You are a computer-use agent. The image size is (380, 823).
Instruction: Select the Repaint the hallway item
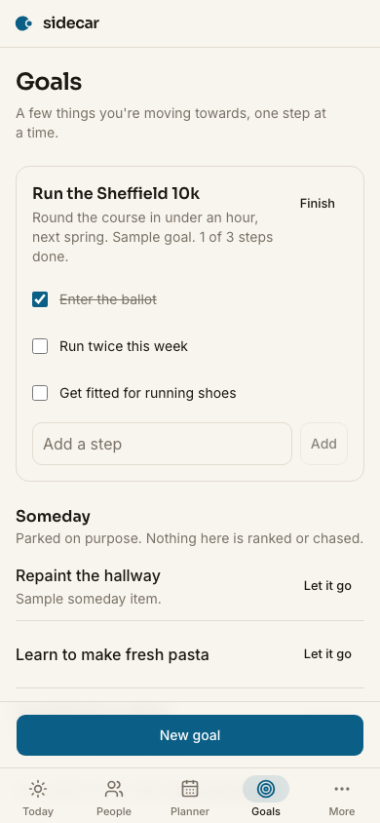(x=88, y=575)
